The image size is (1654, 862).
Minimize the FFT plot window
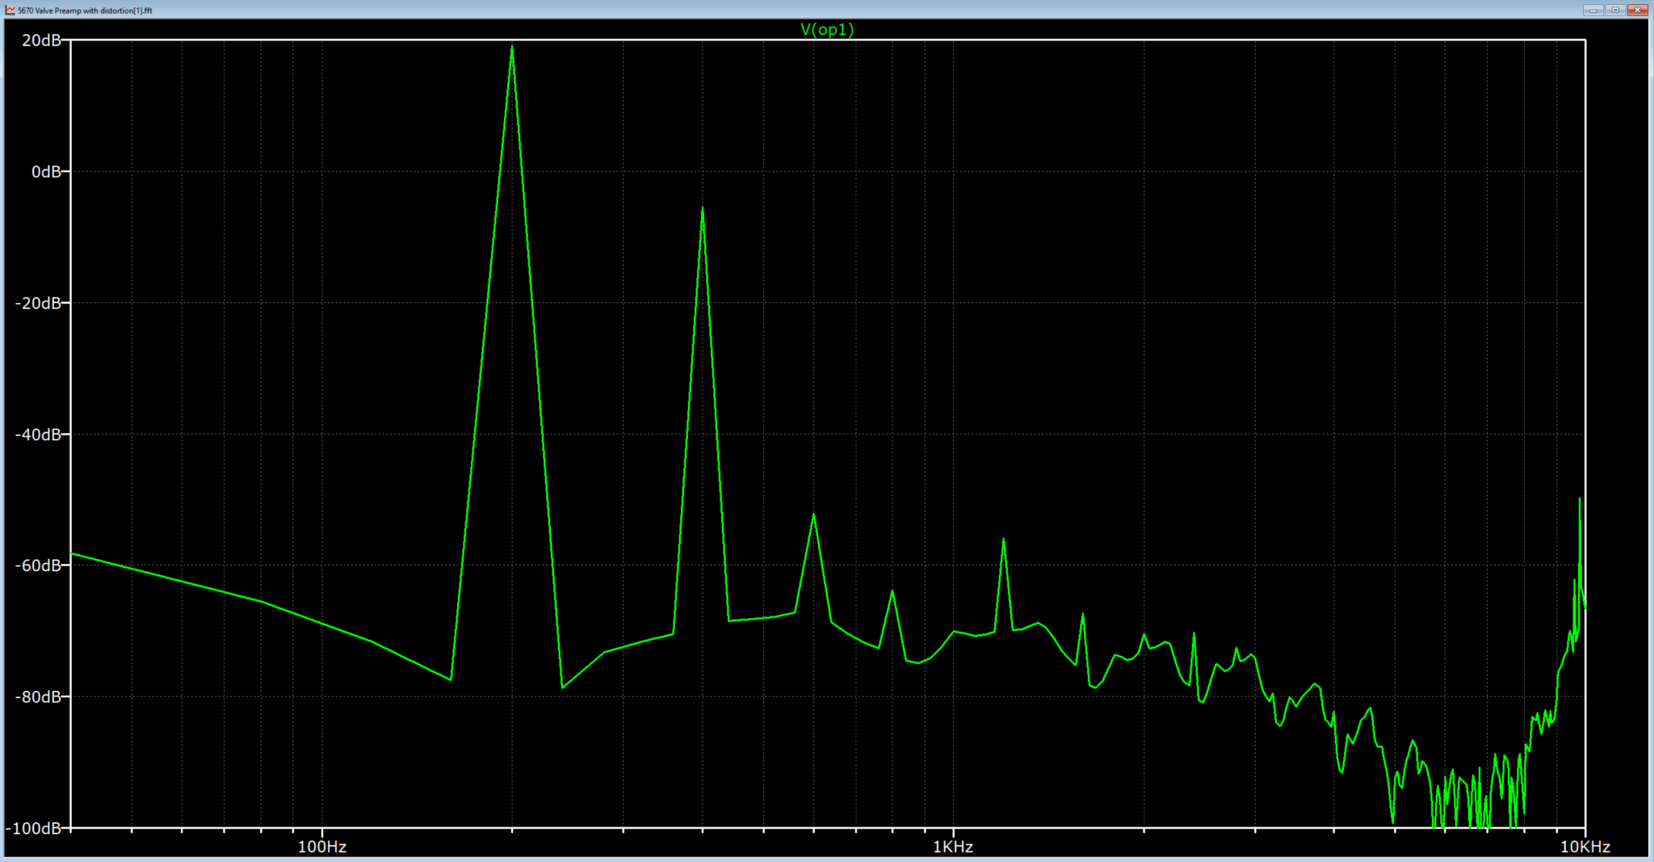point(1593,10)
